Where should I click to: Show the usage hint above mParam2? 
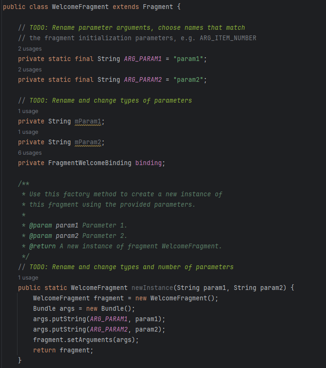28,132
